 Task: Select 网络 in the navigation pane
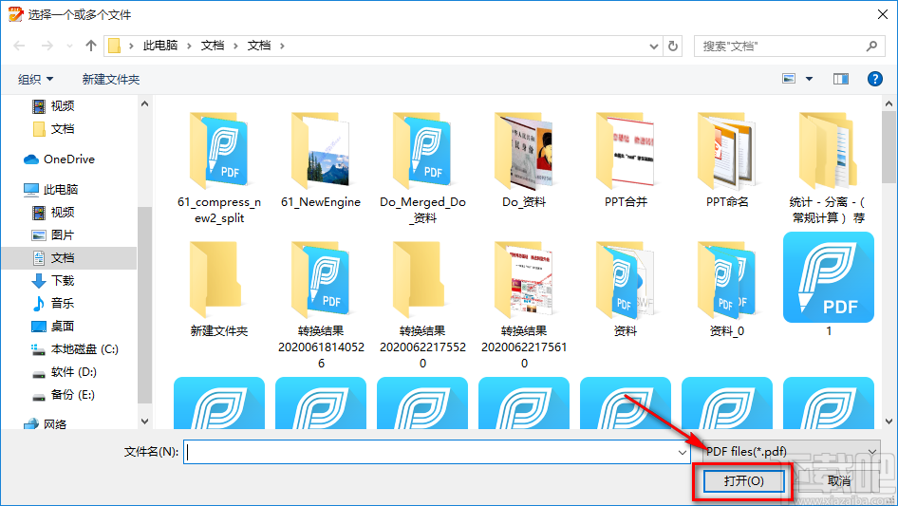pos(46,423)
